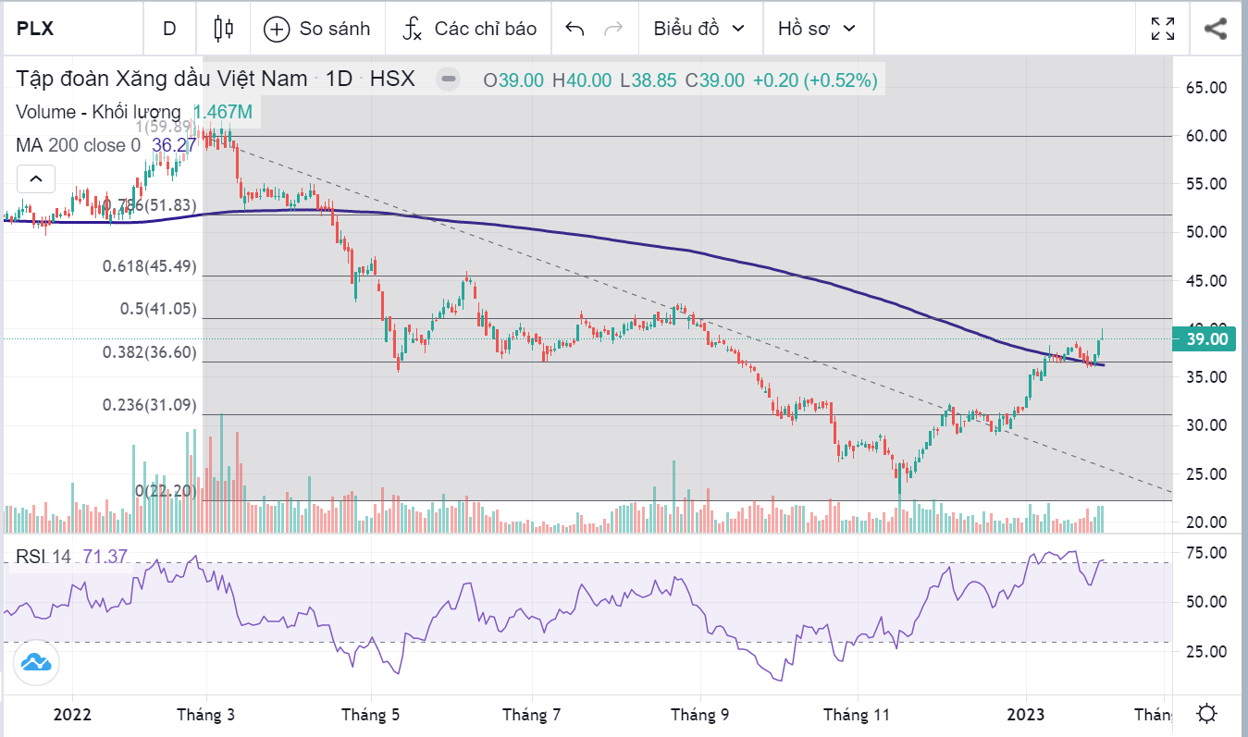Click the 39.00 current price label

click(x=1206, y=339)
